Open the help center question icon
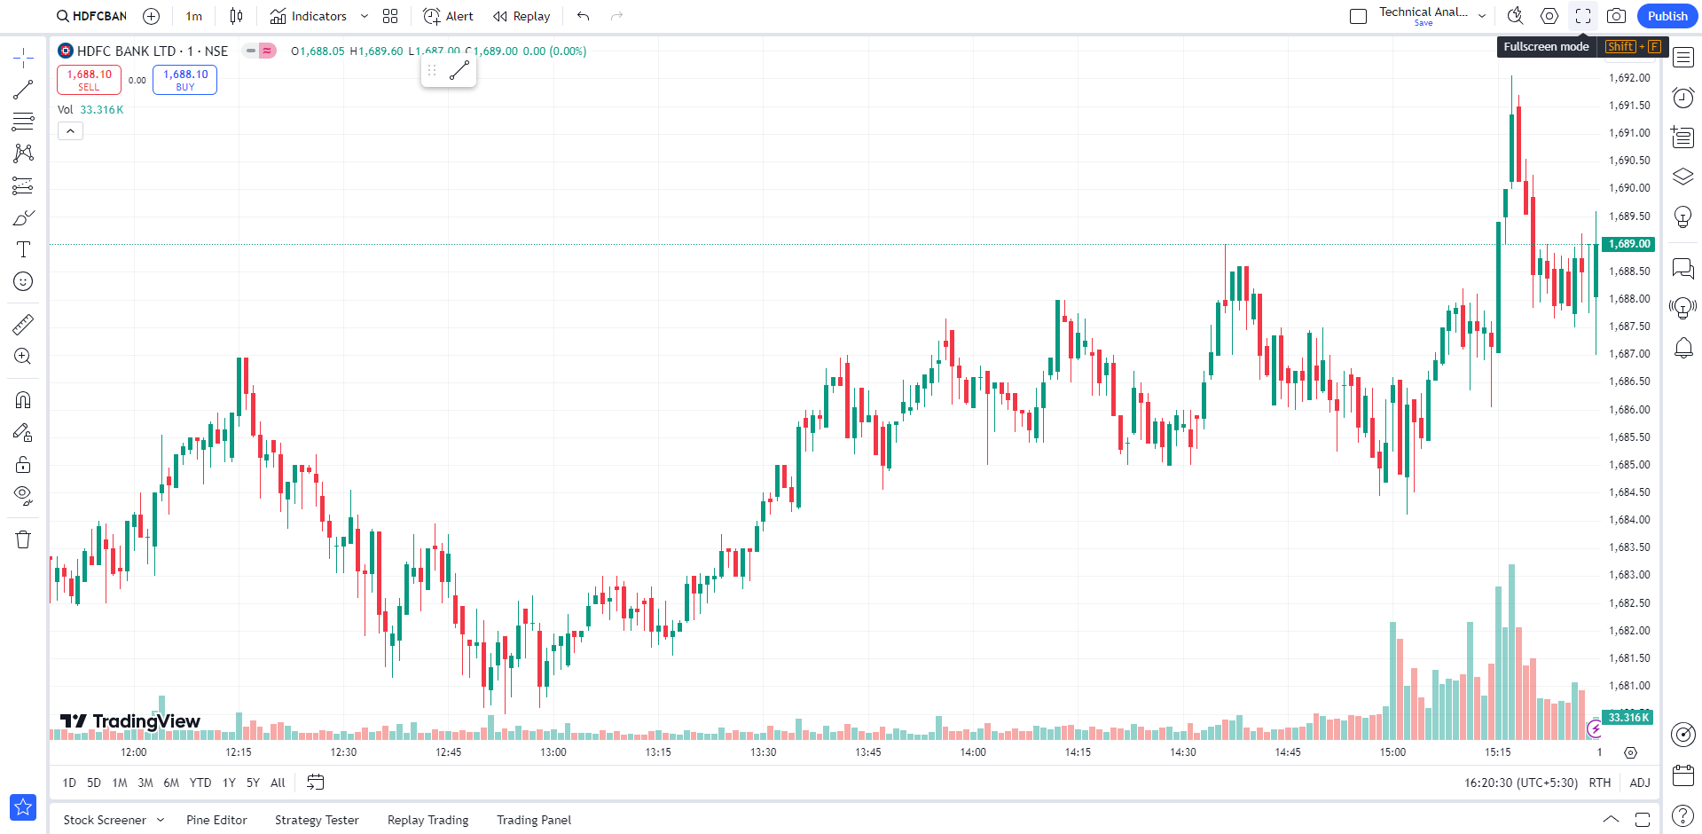Screen dimensions: 1702x834 pyautogui.click(x=1682, y=815)
